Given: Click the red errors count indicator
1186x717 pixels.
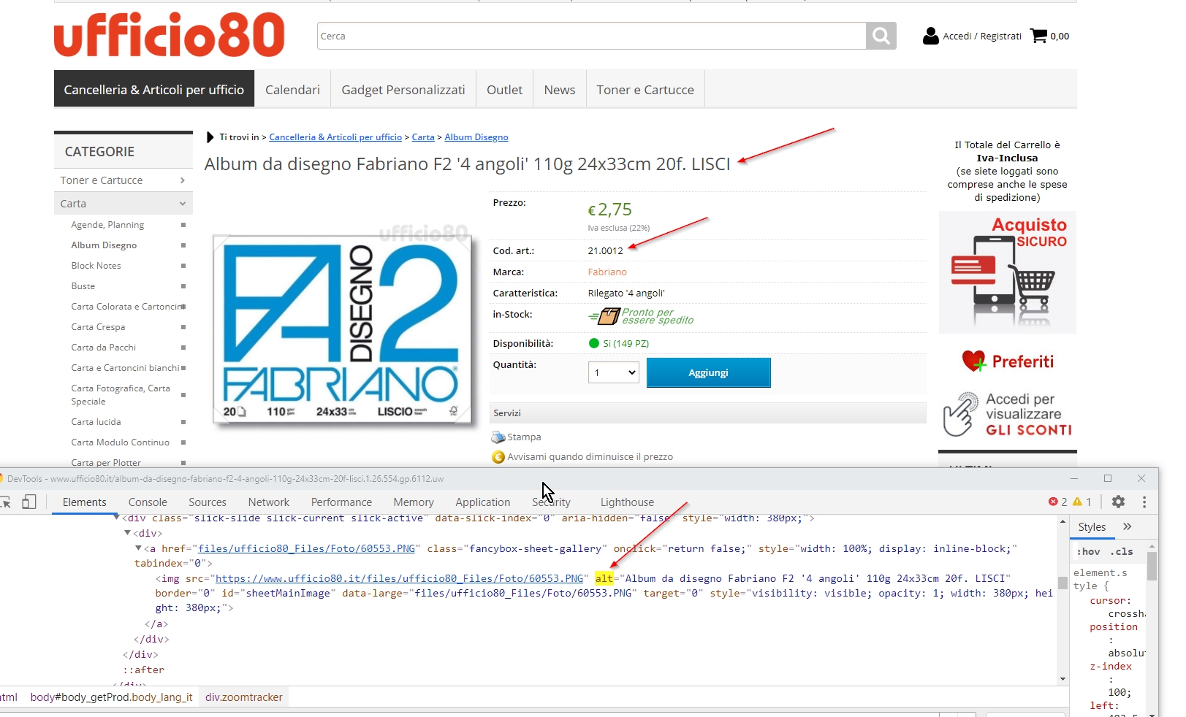Looking at the screenshot, I should pos(1057,502).
